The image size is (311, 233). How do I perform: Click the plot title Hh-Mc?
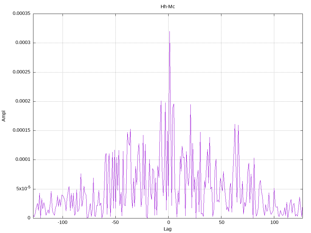[168, 7]
